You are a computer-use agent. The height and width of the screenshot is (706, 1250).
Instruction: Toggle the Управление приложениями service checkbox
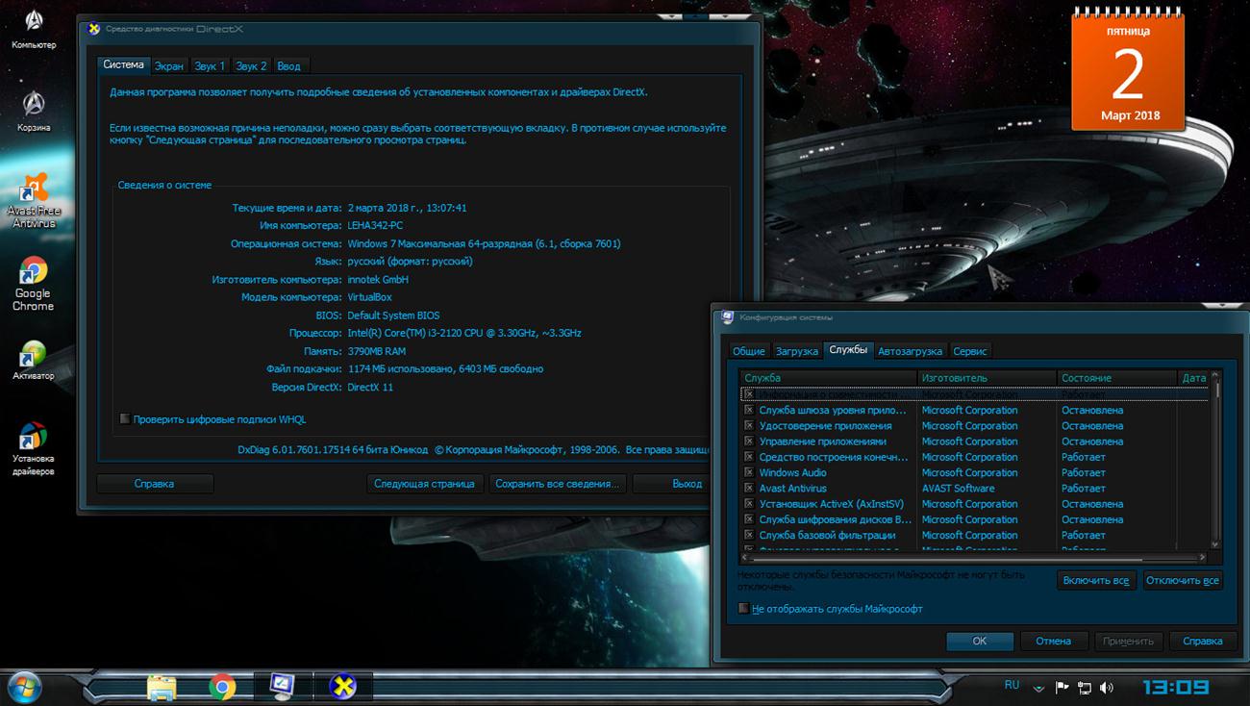749,441
